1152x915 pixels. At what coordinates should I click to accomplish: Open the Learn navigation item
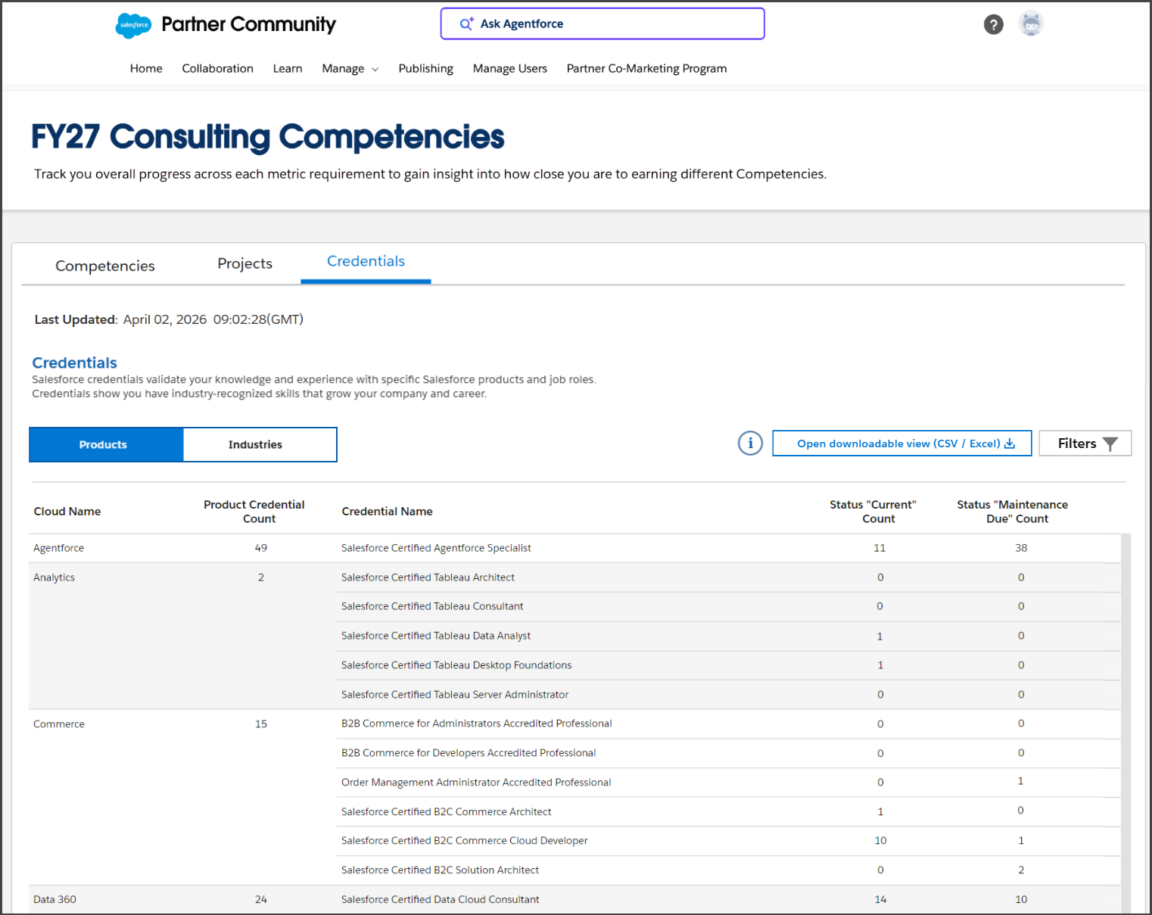tap(288, 68)
